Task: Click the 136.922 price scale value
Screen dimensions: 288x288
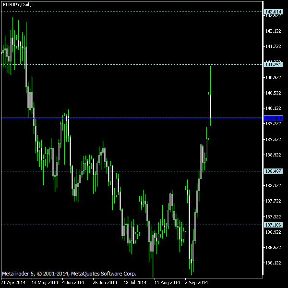Action: 273,232
